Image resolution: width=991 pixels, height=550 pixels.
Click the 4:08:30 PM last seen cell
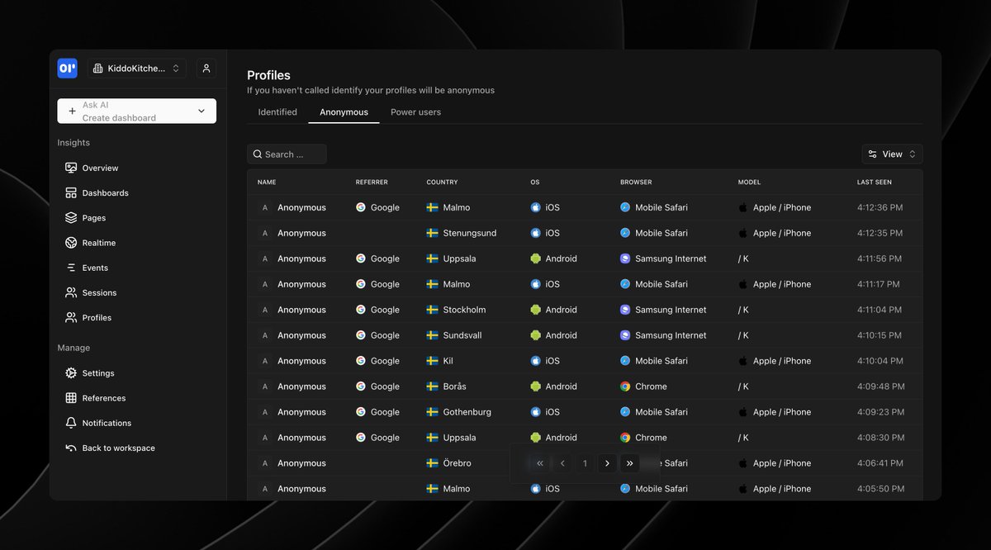click(x=880, y=437)
